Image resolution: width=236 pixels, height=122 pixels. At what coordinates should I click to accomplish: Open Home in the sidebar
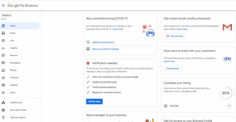pos(20,26)
